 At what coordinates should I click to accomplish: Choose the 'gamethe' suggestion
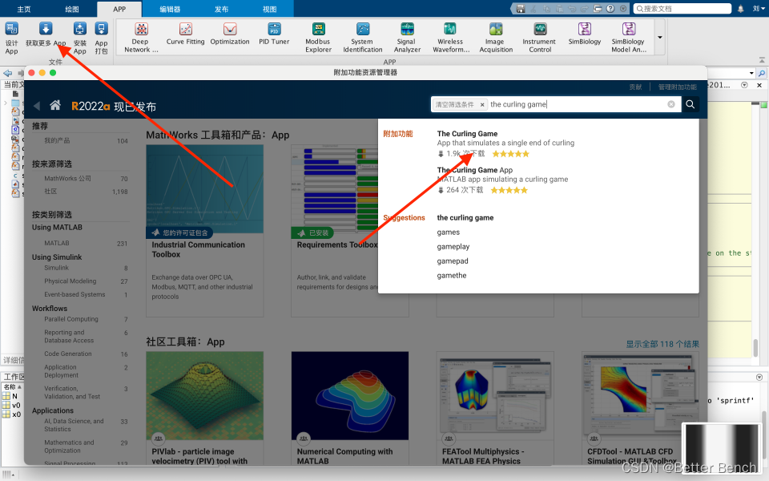(452, 275)
